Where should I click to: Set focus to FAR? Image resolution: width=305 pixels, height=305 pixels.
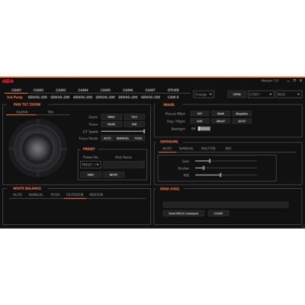[134, 124]
